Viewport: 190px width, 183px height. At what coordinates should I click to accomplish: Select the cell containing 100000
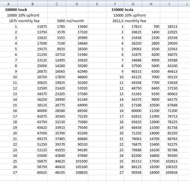tap(9, 10)
